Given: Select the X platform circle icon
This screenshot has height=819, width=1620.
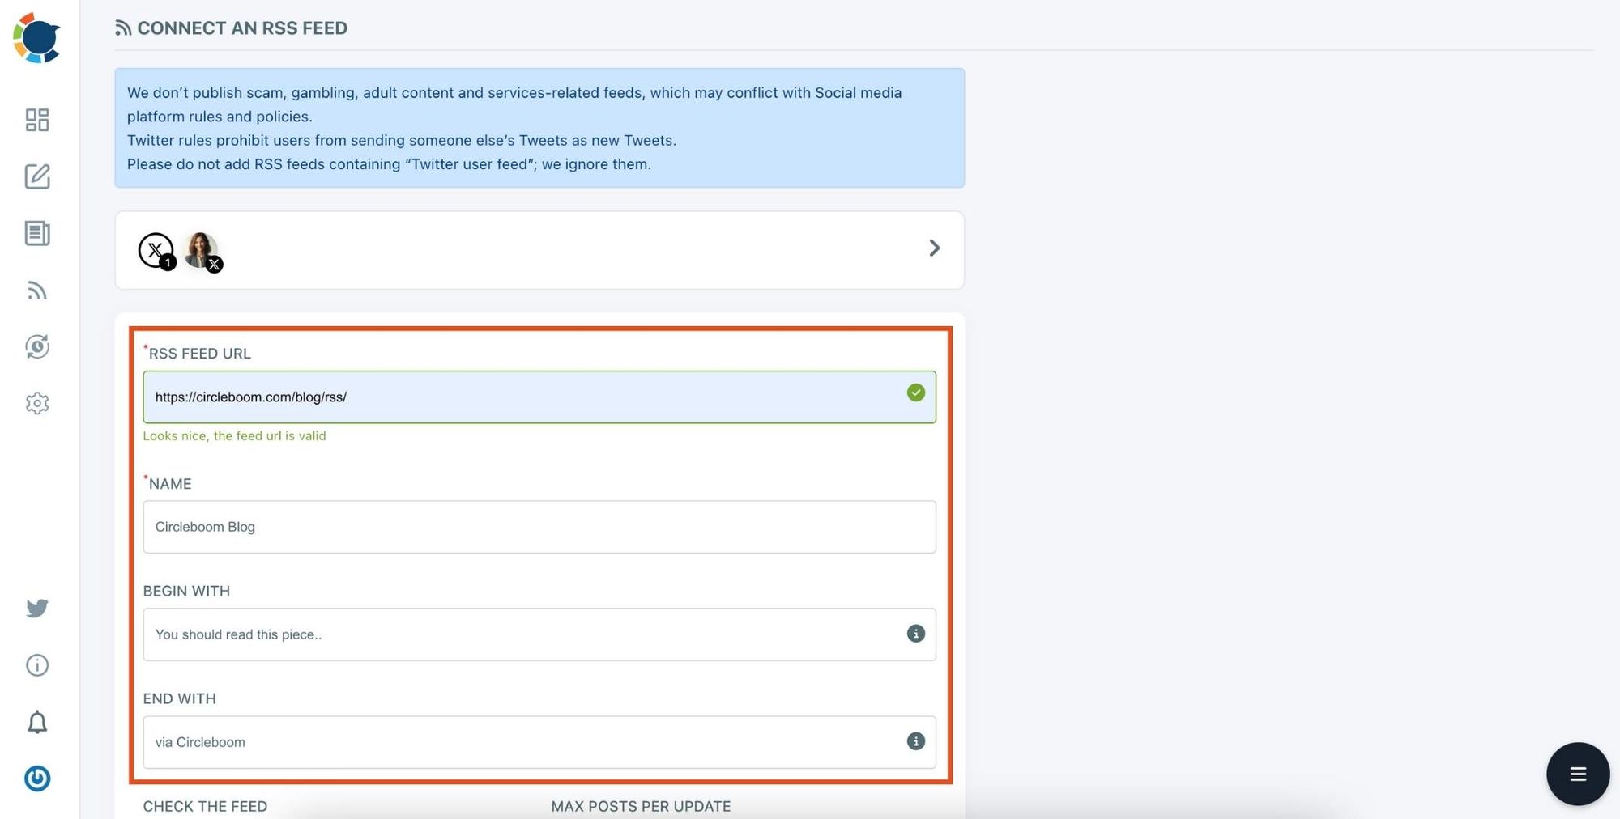Looking at the screenshot, I should click(156, 250).
